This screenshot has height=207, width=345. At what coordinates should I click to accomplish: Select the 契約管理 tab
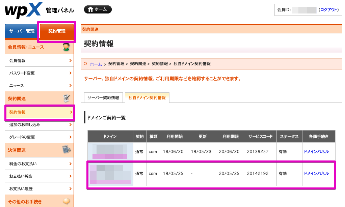click(56, 31)
